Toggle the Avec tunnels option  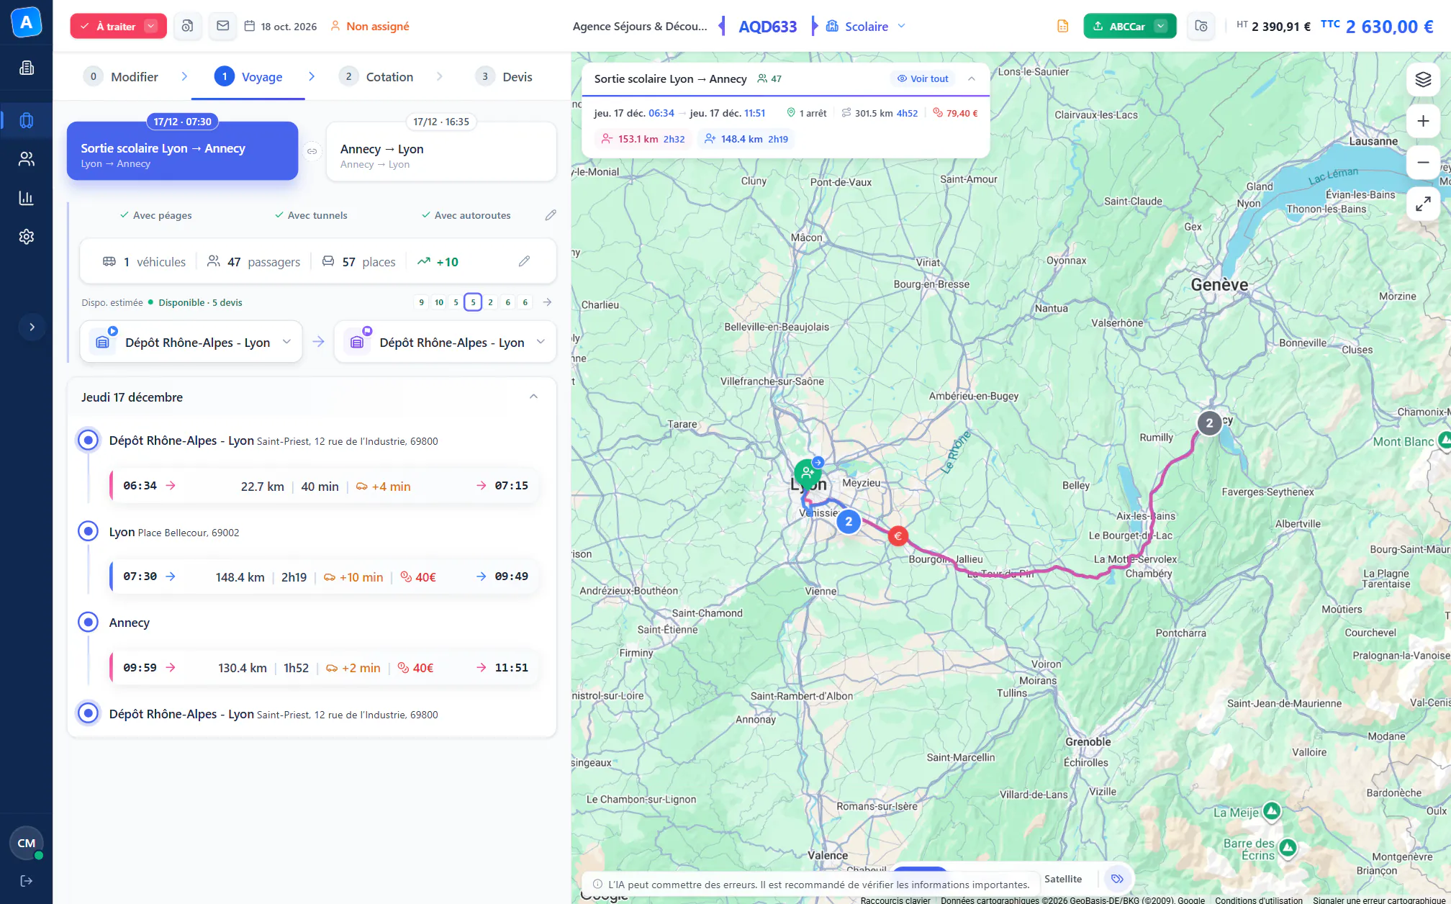click(310, 215)
